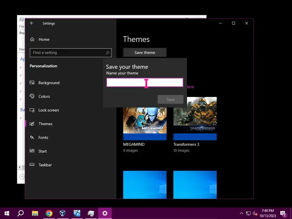The width and height of the screenshot is (292, 219).
Task: Open the Action Center notifications icon
Action: [x=283, y=213]
